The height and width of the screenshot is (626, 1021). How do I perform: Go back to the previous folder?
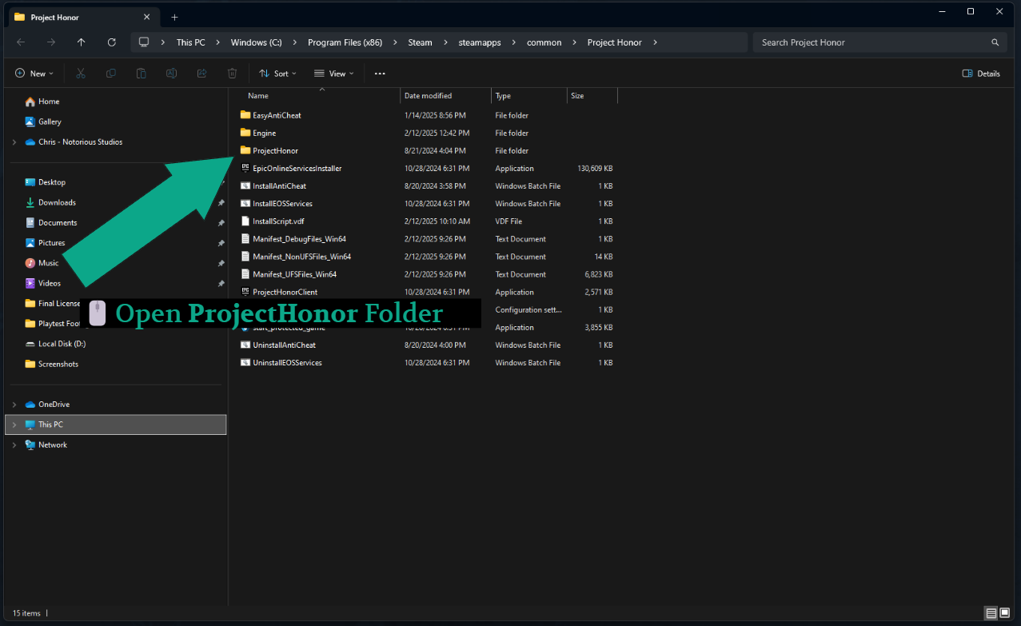point(21,42)
